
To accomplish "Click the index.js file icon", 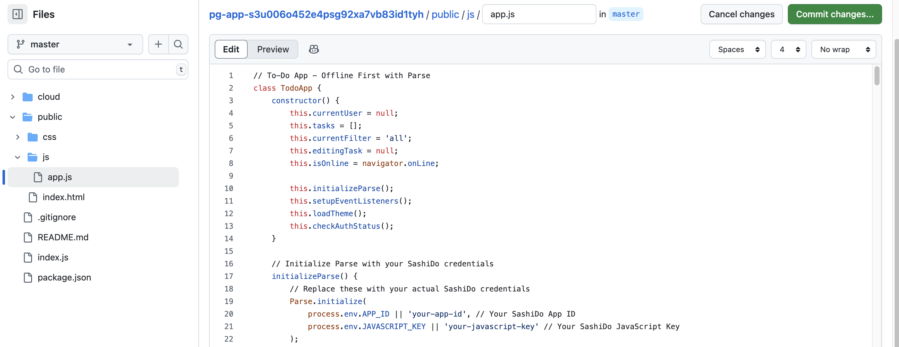I will click(28, 257).
